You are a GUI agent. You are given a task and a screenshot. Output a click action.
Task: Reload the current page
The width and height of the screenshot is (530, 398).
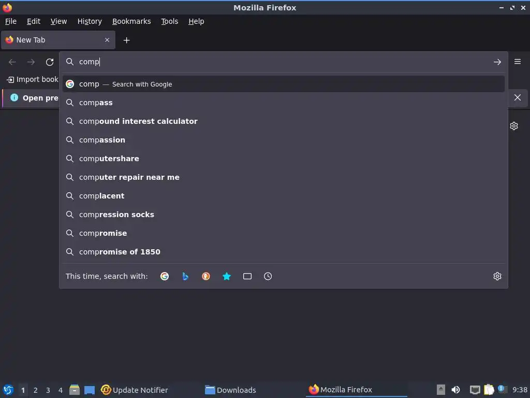pyautogui.click(x=50, y=62)
